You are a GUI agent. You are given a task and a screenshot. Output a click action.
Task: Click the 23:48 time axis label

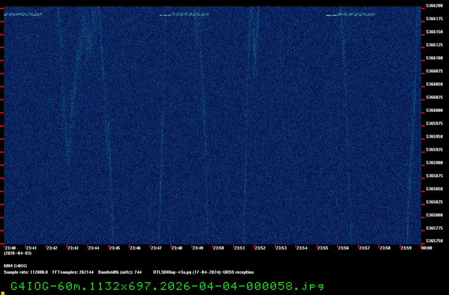click(x=177, y=248)
